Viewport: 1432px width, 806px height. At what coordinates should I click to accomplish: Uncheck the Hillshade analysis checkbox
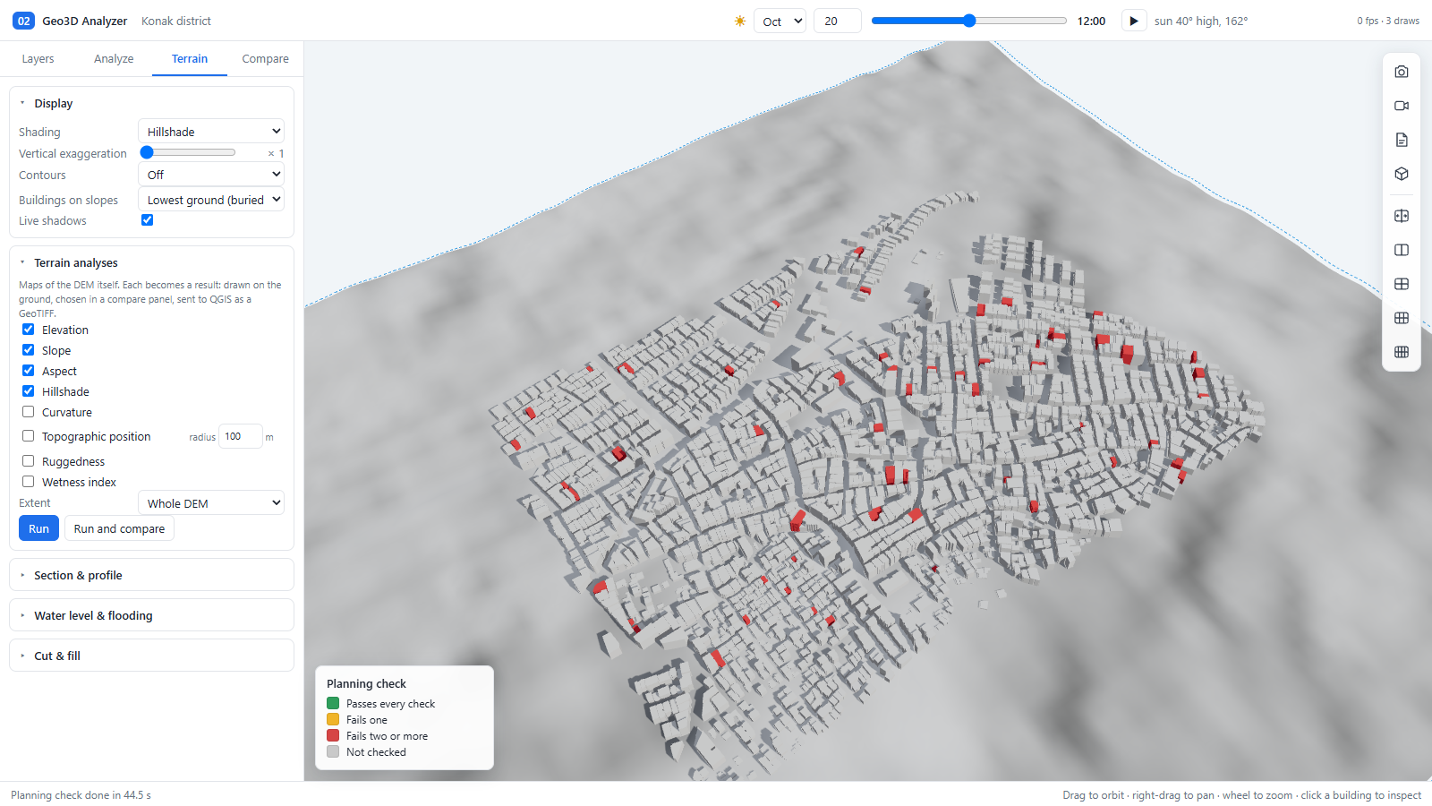coord(29,391)
